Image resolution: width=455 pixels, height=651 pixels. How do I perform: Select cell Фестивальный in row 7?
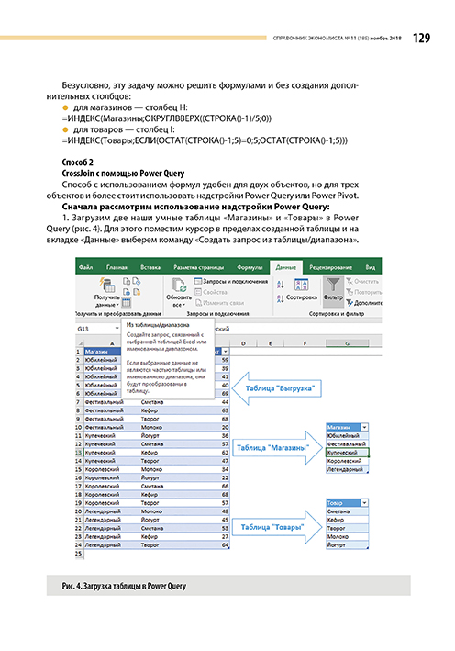click(112, 402)
